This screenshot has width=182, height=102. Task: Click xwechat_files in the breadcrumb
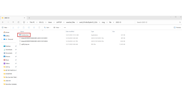[x=70, y=22]
